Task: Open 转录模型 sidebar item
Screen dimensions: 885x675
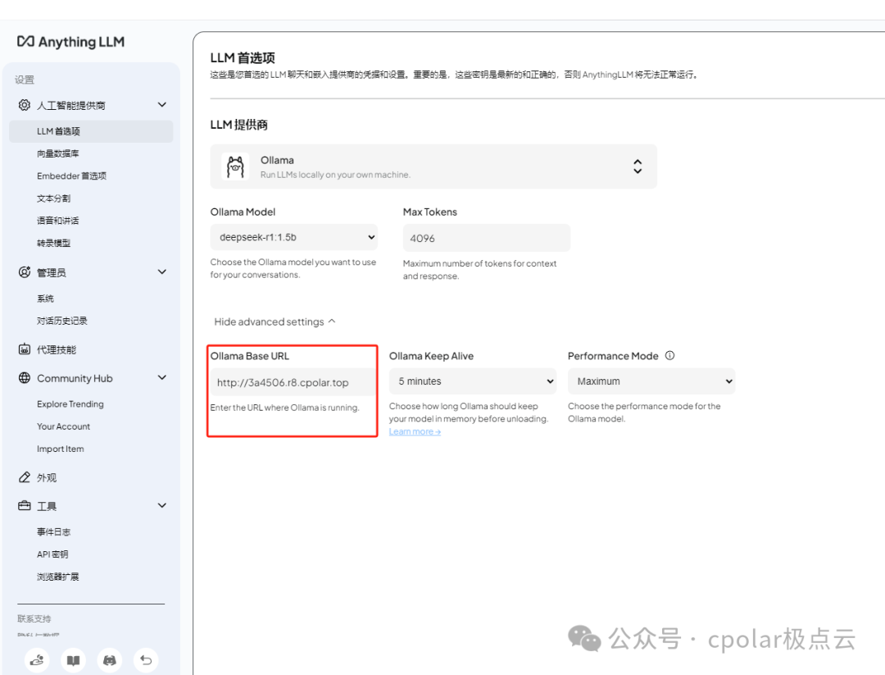Action: (x=53, y=243)
